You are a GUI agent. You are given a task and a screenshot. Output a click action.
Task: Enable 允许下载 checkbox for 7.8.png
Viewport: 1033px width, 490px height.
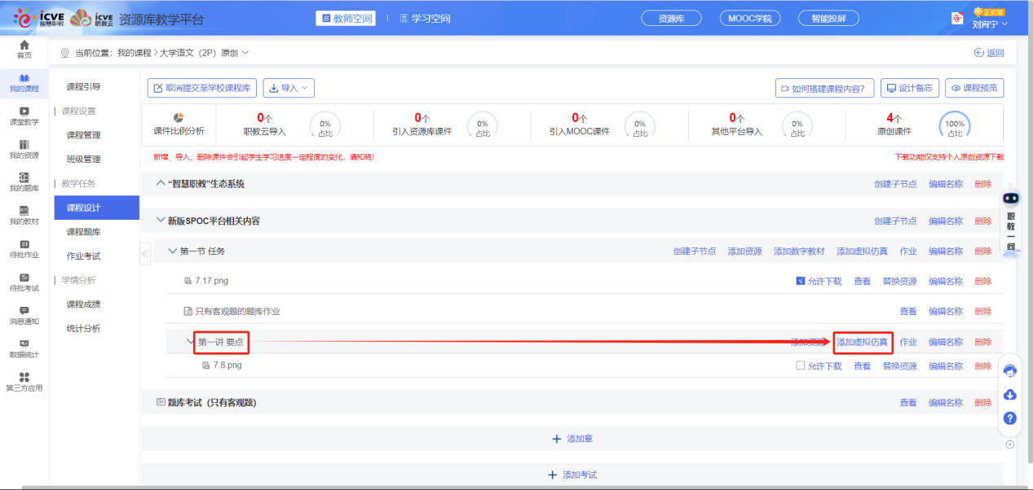tap(801, 366)
